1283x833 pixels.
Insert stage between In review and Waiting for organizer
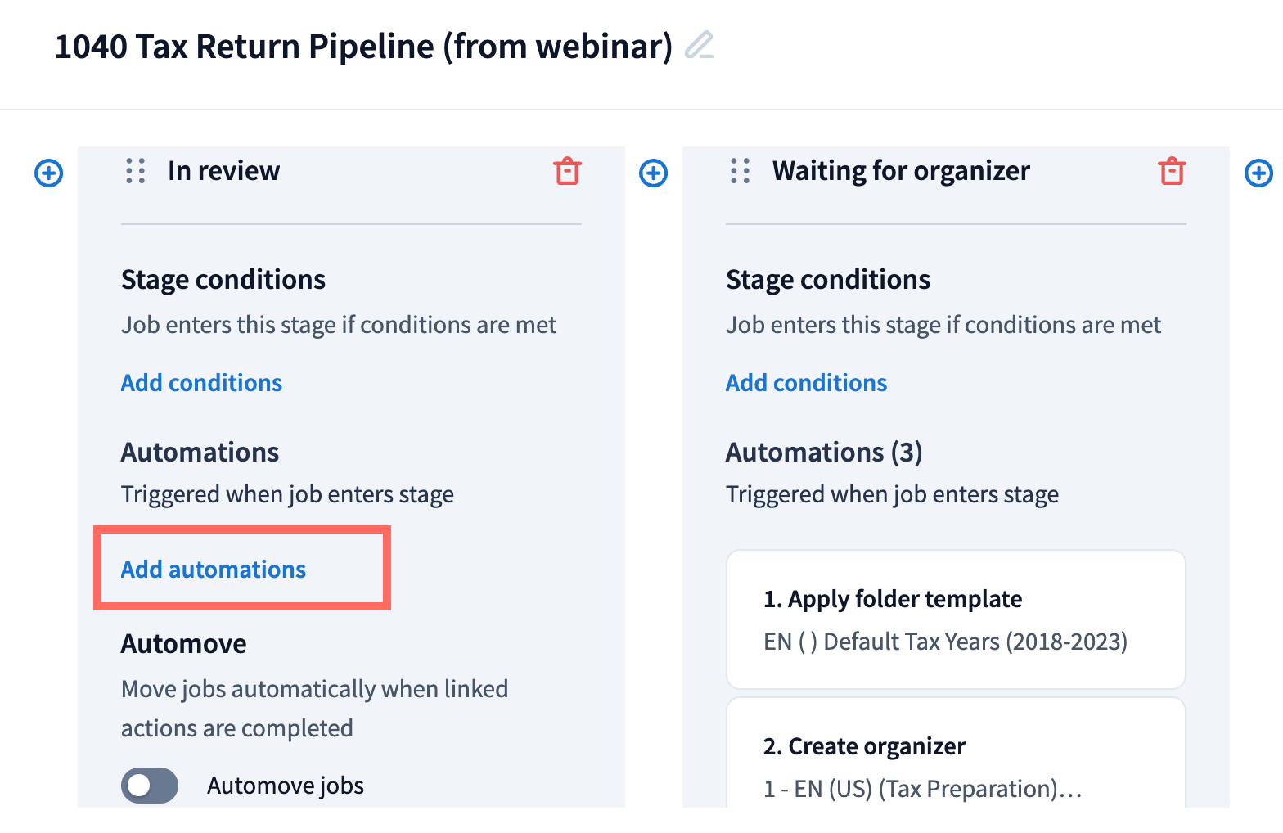pyautogui.click(x=653, y=173)
